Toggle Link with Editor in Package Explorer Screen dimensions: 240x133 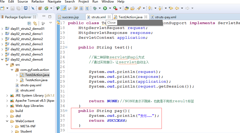click(35, 23)
